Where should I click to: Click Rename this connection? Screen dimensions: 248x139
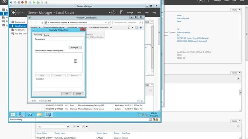coord(99,27)
